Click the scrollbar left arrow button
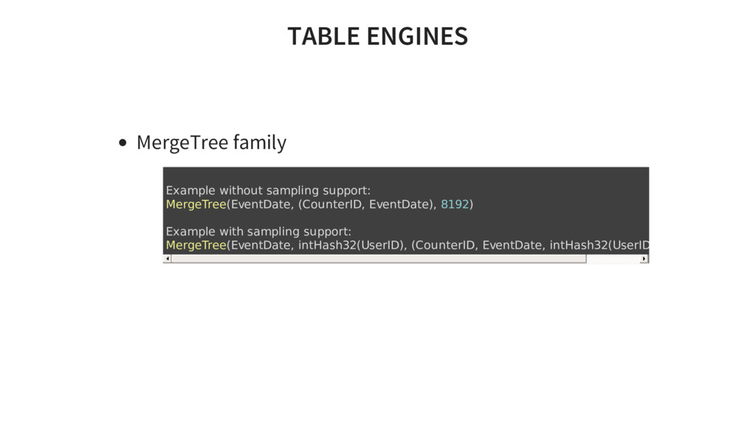The width and height of the screenshot is (756, 425). pos(167,259)
